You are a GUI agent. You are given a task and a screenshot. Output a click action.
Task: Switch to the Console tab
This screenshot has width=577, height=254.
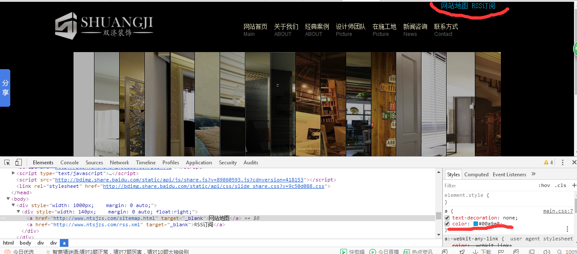click(x=70, y=163)
